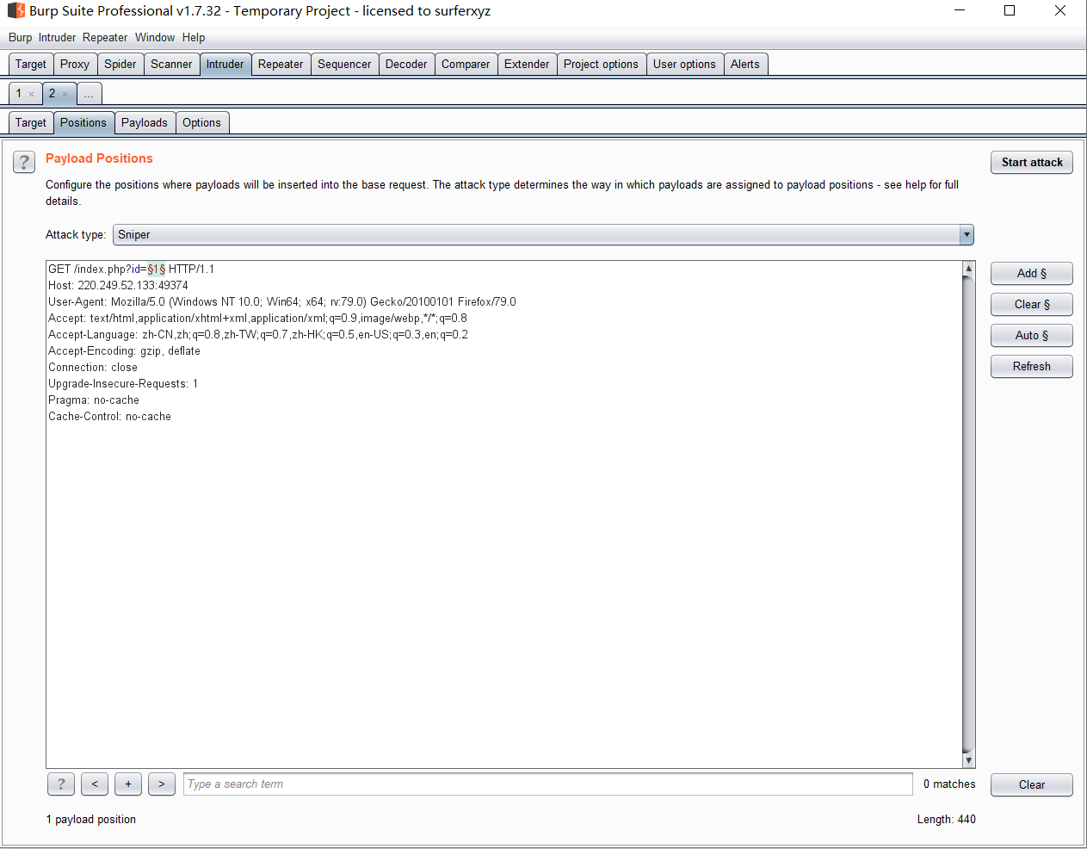Switch to the Extender tab
The image size is (1087, 849).
click(x=527, y=65)
